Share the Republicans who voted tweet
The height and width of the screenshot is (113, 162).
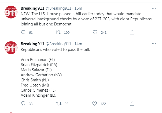point(132,104)
